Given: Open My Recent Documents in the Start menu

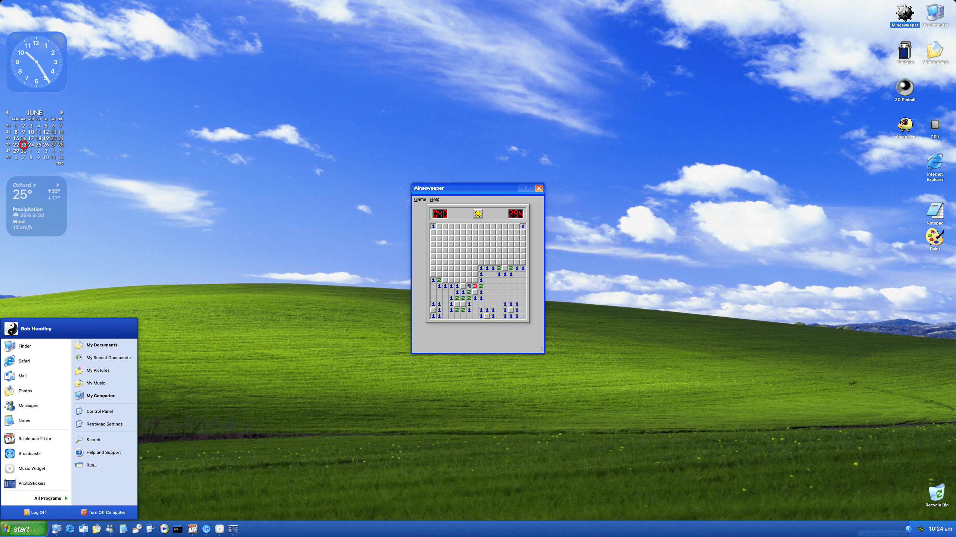Looking at the screenshot, I should [105, 358].
